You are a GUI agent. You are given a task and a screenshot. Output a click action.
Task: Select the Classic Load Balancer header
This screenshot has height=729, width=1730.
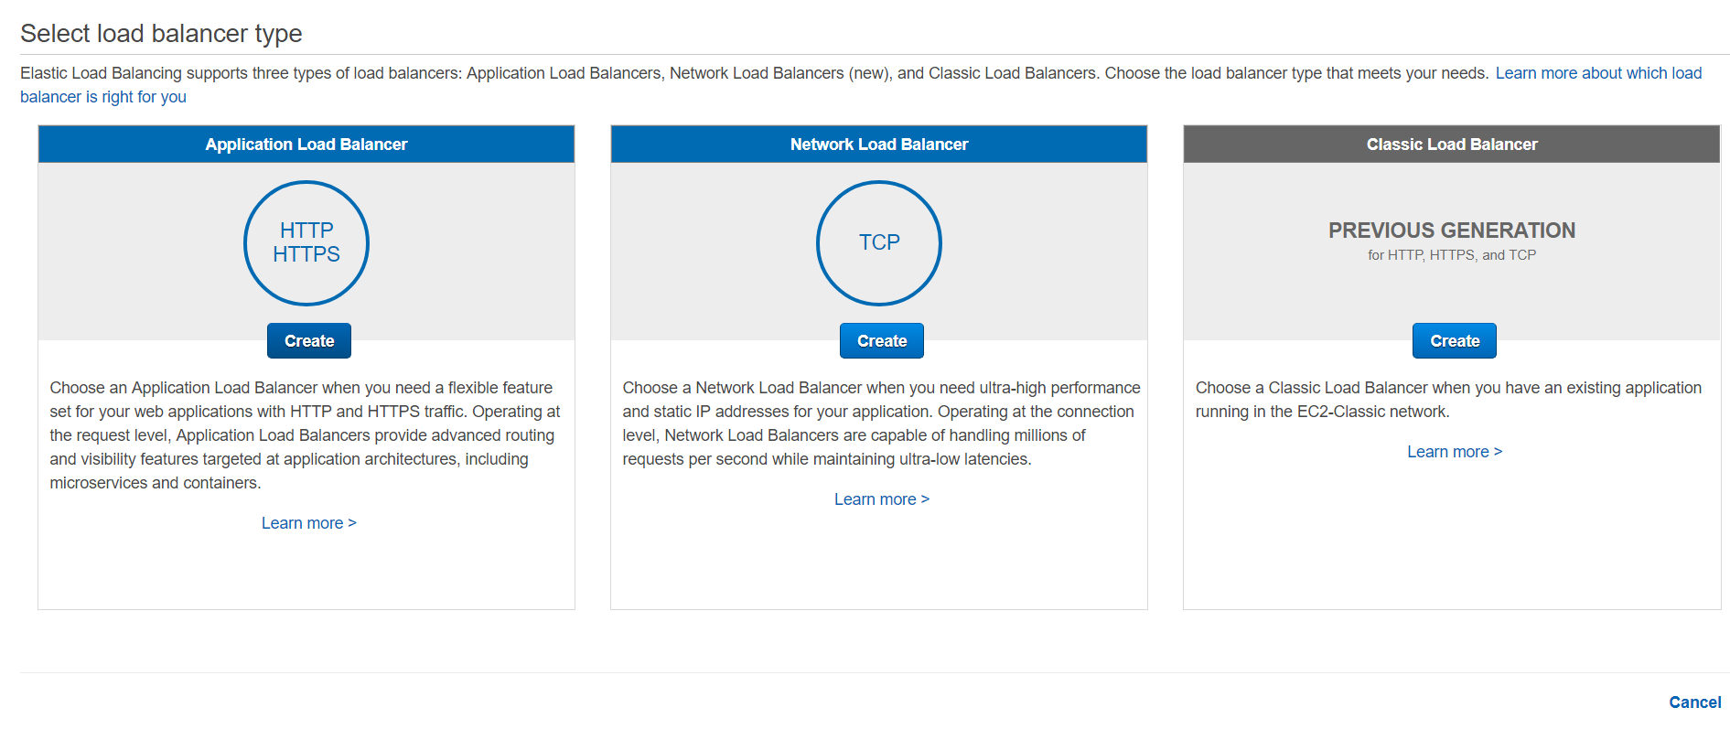pos(1452,145)
